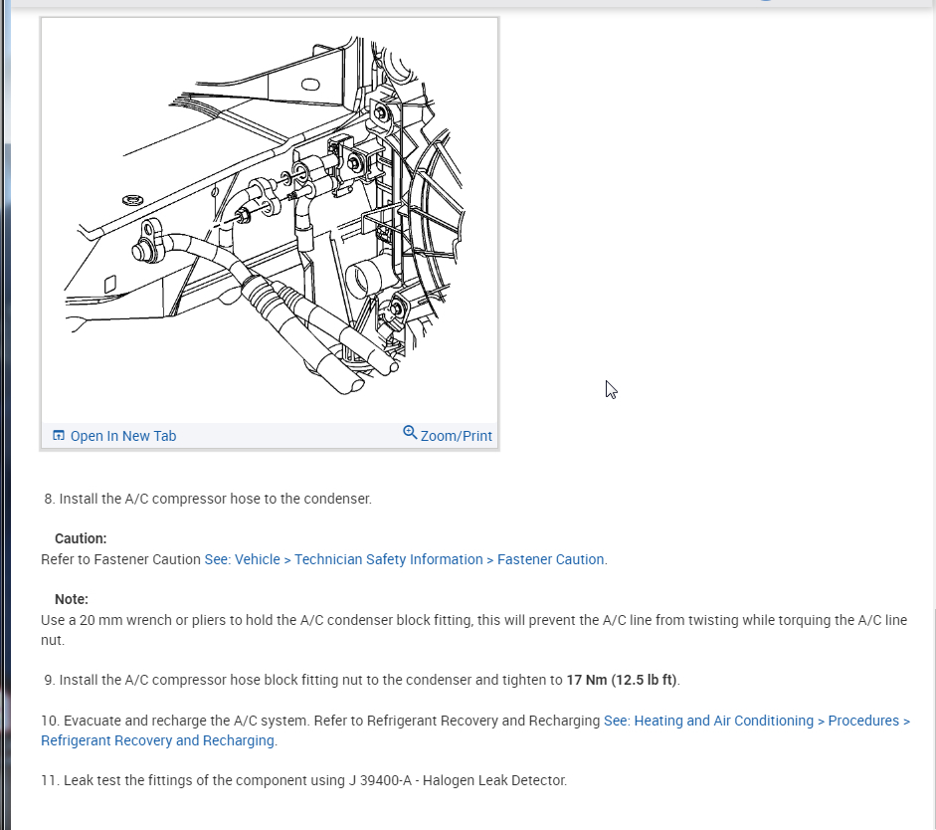The height and width of the screenshot is (830, 936).
Task: Click the Zoom/Print link
Action: click(456, 436)
